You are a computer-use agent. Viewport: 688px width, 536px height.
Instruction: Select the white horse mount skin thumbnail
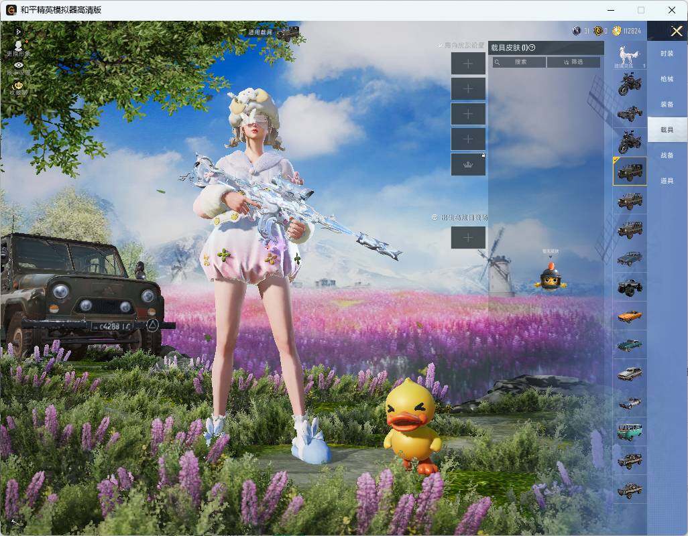pyautogui.click(x=630, y=56)
